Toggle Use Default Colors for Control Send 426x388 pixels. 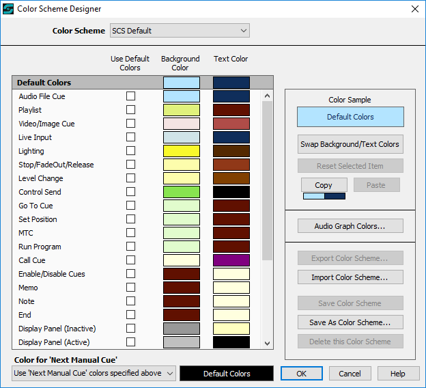click(x=130, y=192)
